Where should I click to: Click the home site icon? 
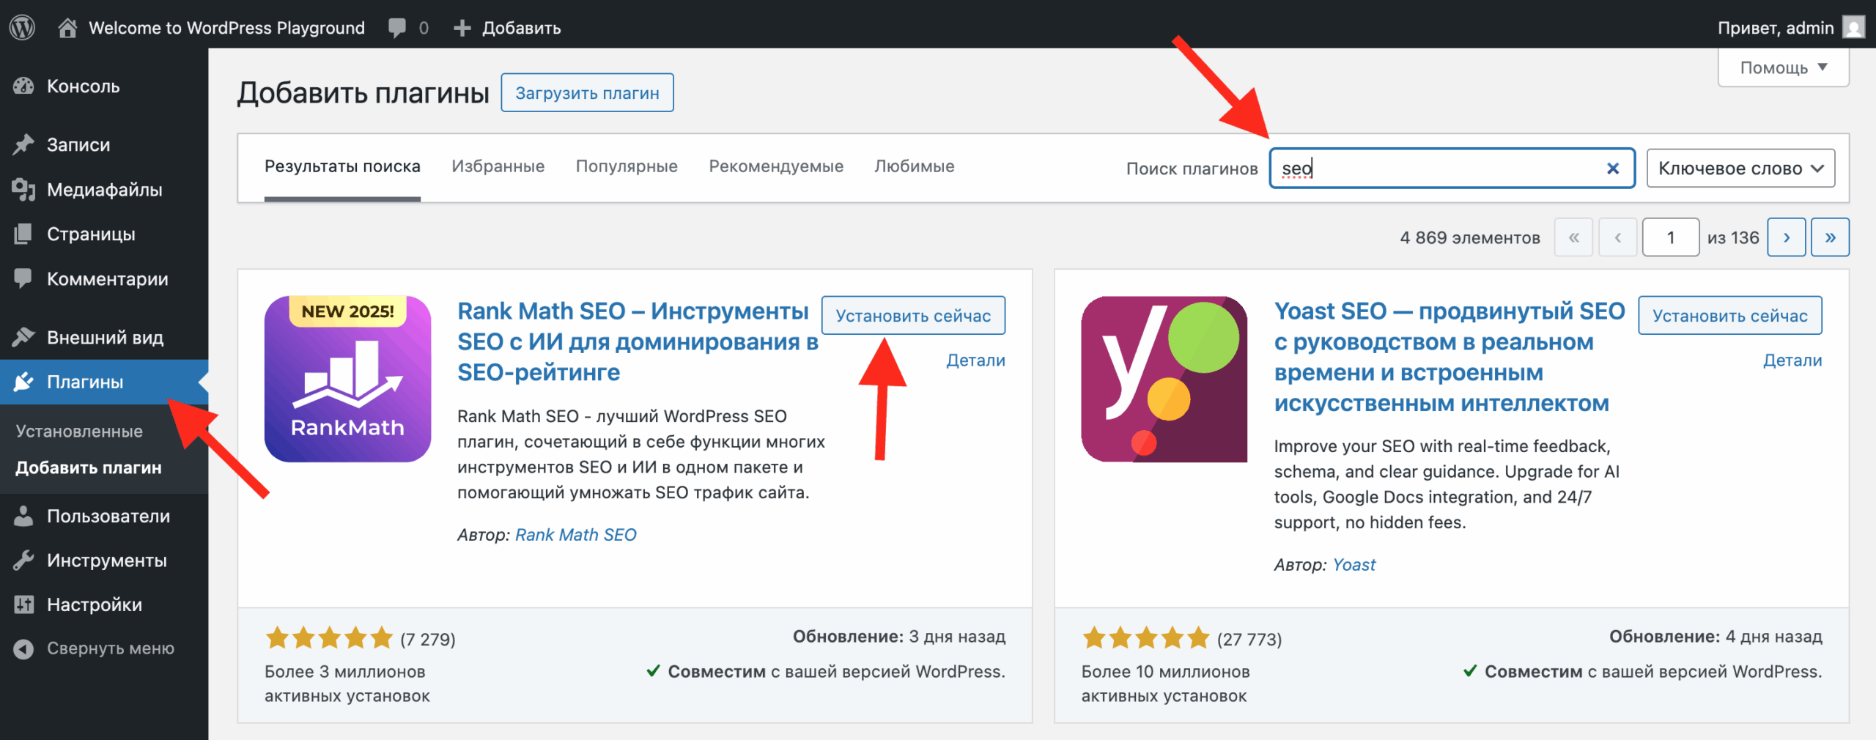coord(67,28)
